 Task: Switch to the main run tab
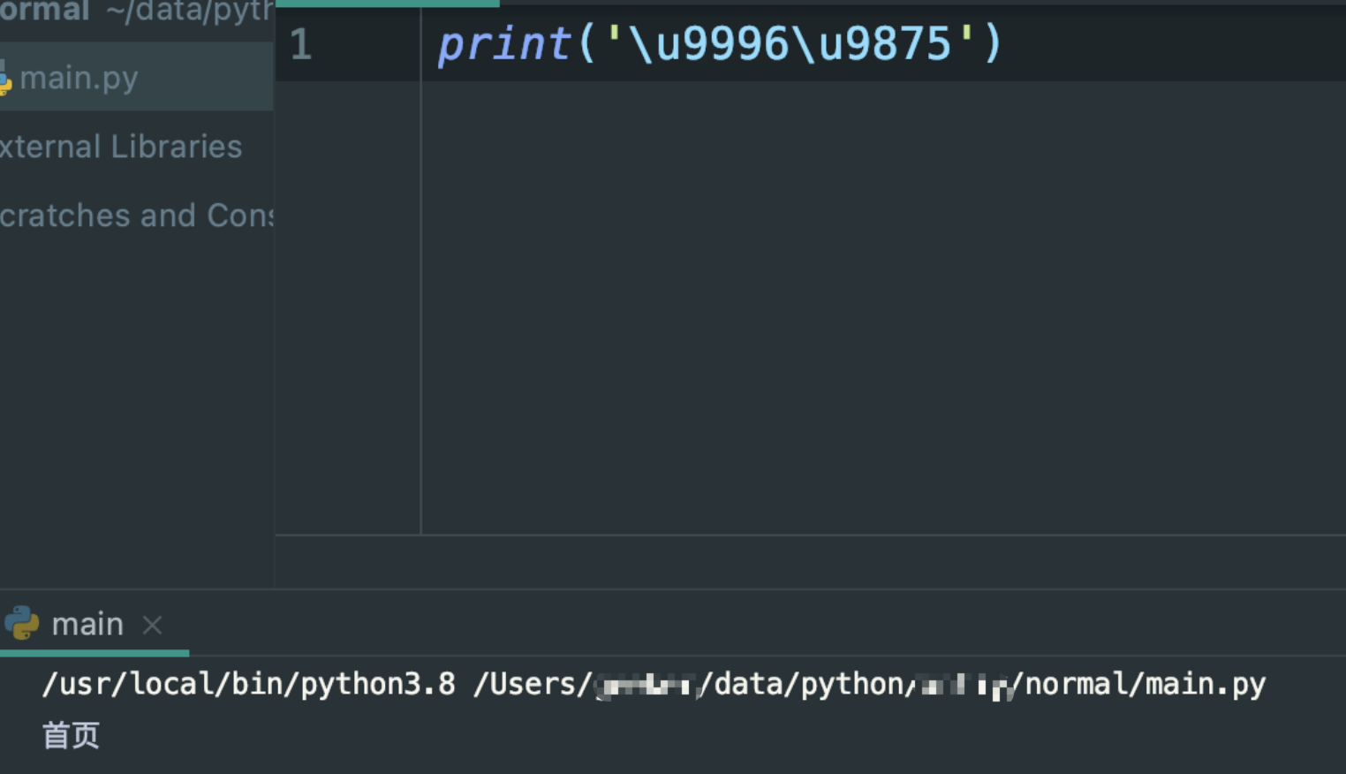(87, 625)
